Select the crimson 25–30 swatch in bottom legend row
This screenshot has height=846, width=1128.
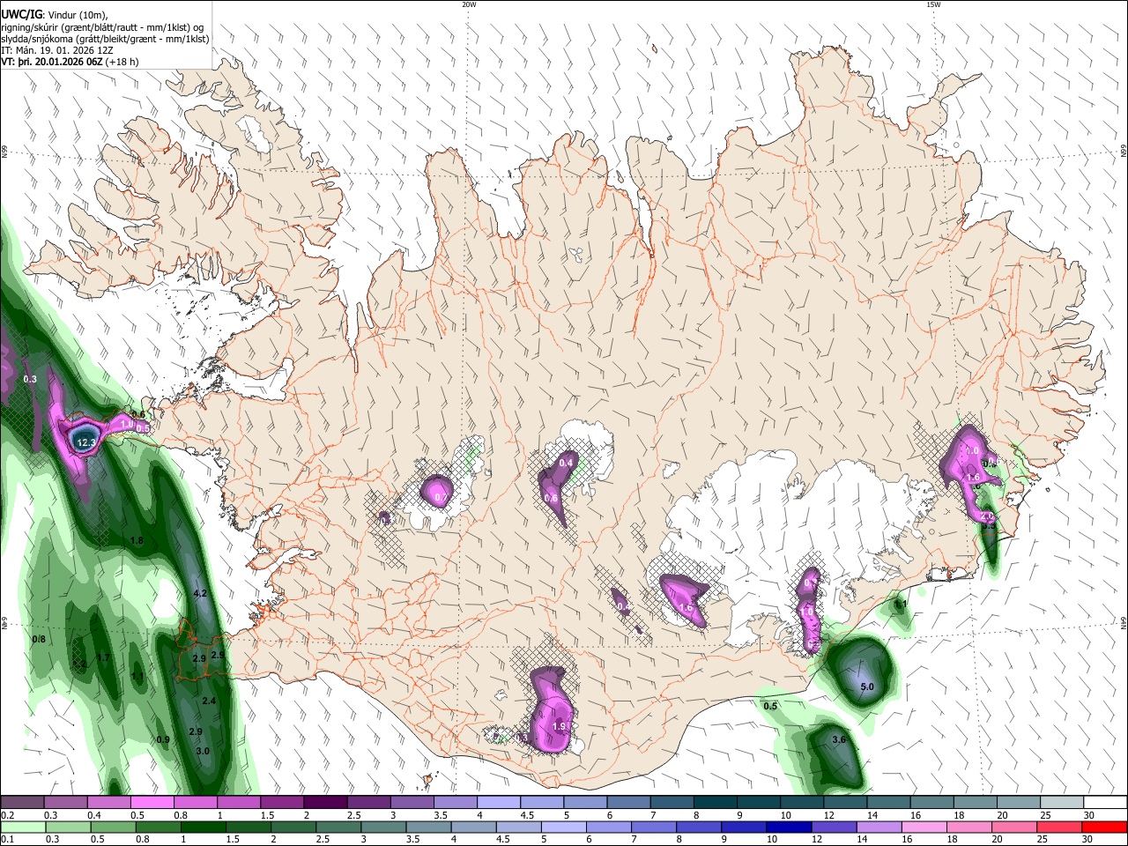click(1060, 827)
